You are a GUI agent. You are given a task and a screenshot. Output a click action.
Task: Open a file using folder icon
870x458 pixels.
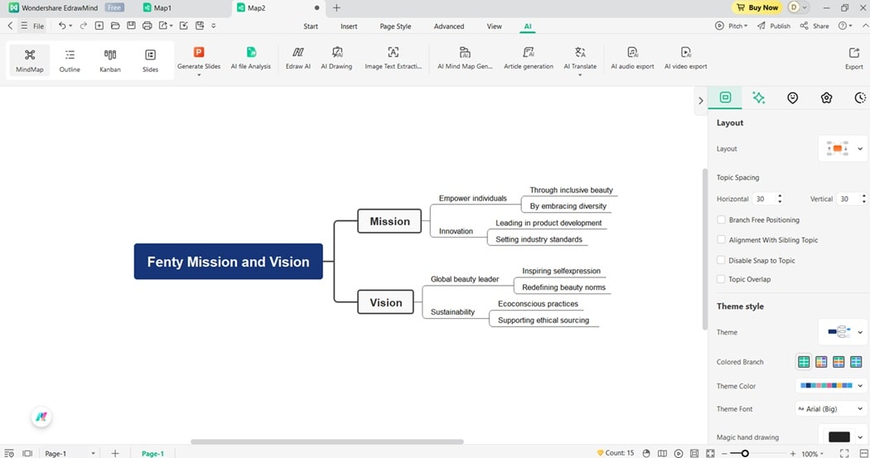(115, 26)
